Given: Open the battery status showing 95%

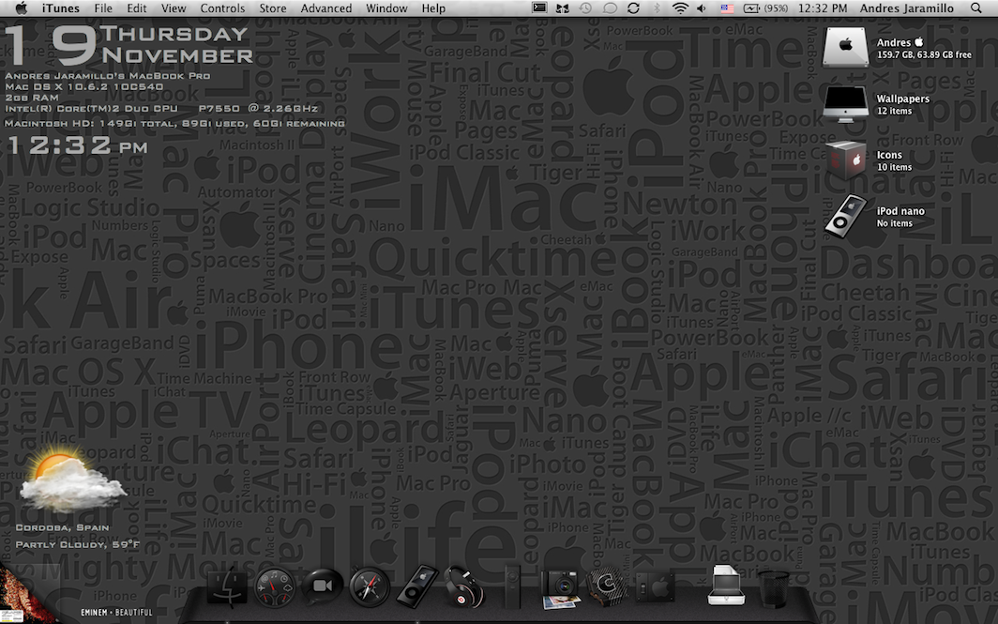Looking at the screenshot, I should (765, 8).
